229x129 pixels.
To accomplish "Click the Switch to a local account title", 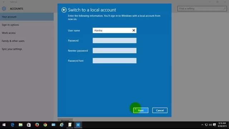I will coord(92,10).
